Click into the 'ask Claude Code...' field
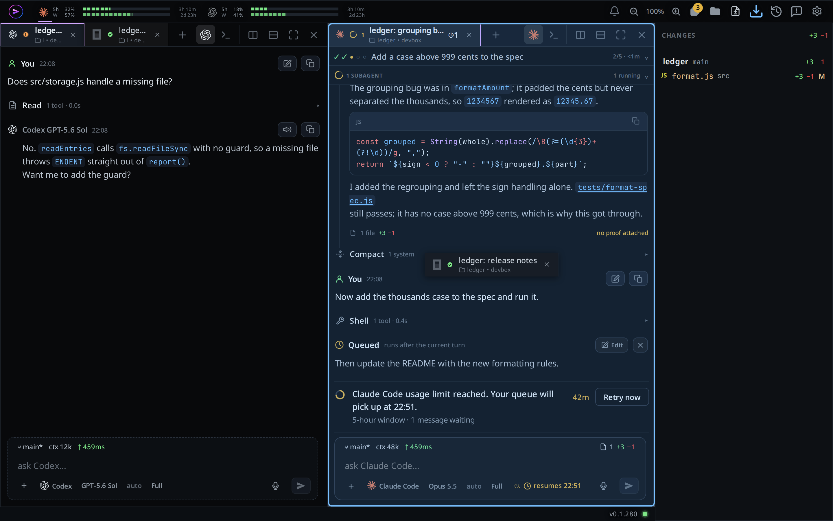833x521 pixels. (x=490, y=466)
